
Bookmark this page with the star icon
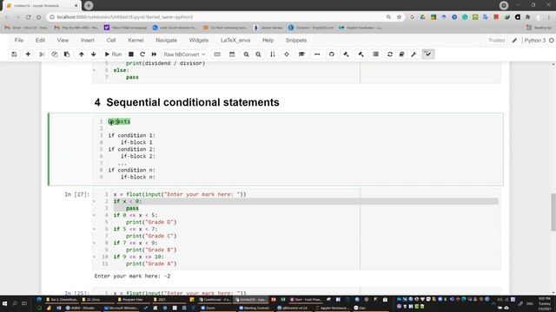tap(399, 17)
